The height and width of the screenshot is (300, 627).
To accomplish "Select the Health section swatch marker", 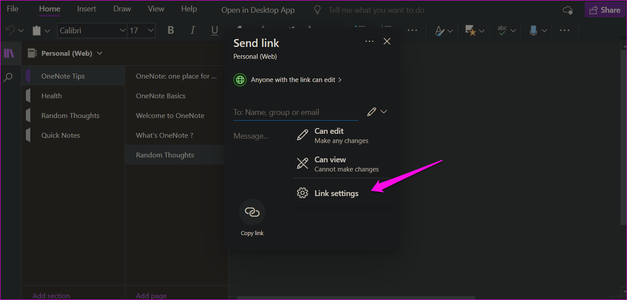I will [27, 95].
